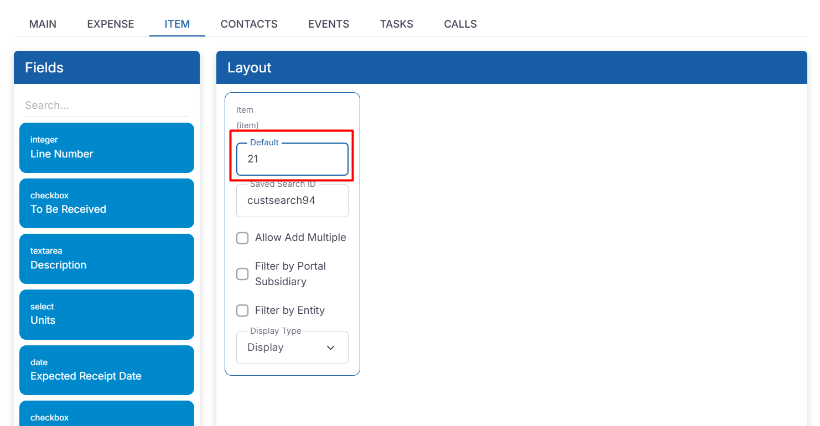Choose the Units select field
The image size is (820, 426).
(x=107, y=314)
